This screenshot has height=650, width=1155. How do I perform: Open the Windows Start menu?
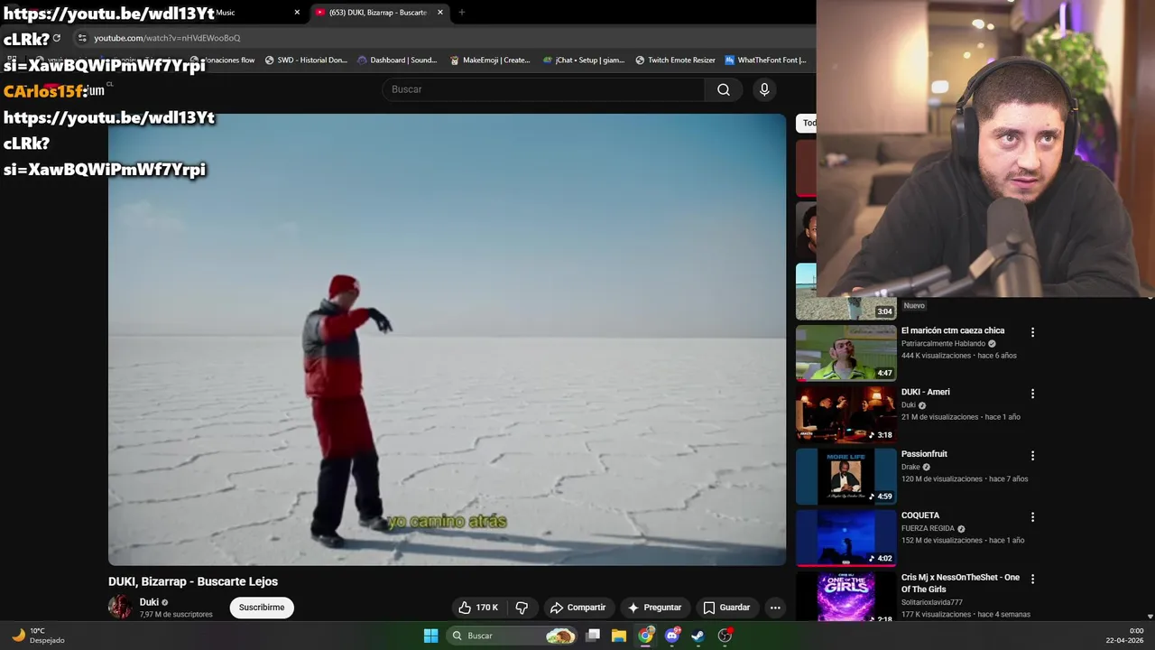(x=430, y=636)
